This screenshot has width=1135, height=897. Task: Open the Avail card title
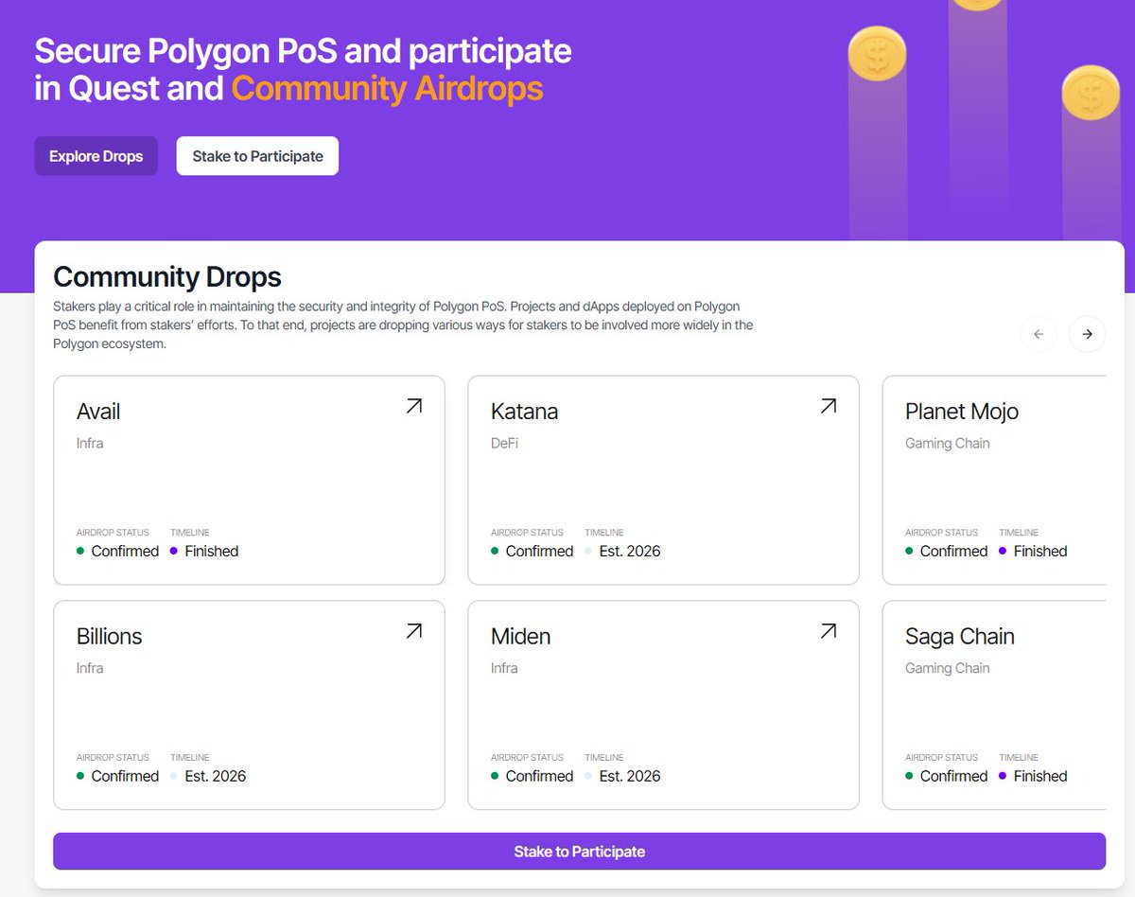pyautogui.click(x=98, y=412)
